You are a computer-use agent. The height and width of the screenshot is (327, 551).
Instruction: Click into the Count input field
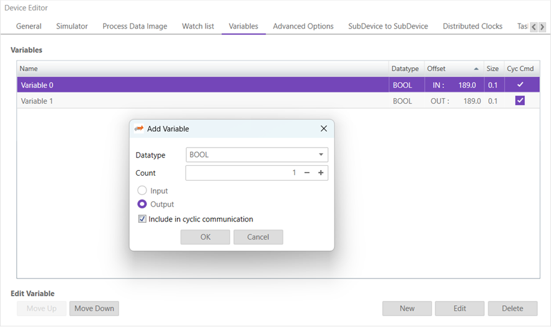coord(242,173)
